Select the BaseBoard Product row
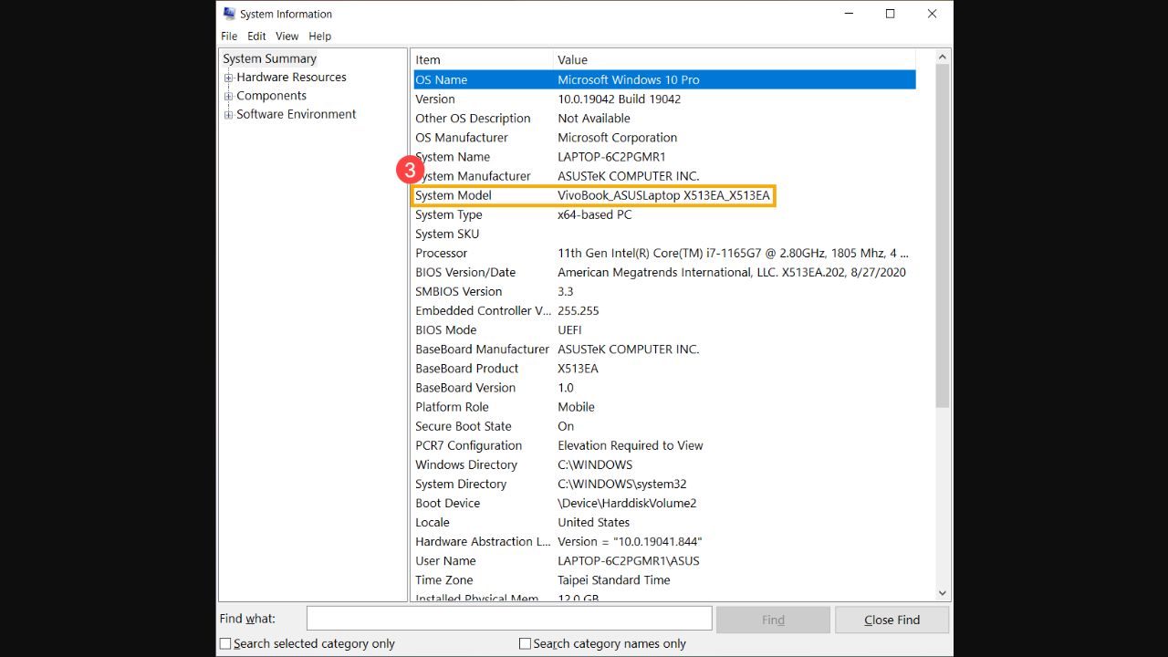This screenshot has height=657, width=1168. click(664, 368)
